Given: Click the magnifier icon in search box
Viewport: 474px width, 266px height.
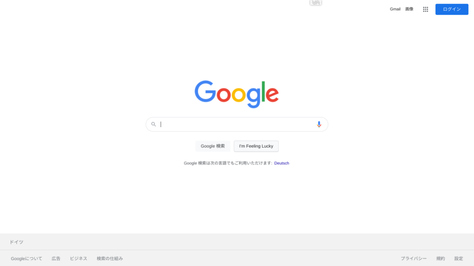Looking at the screenshot, I should click(154, 124).
